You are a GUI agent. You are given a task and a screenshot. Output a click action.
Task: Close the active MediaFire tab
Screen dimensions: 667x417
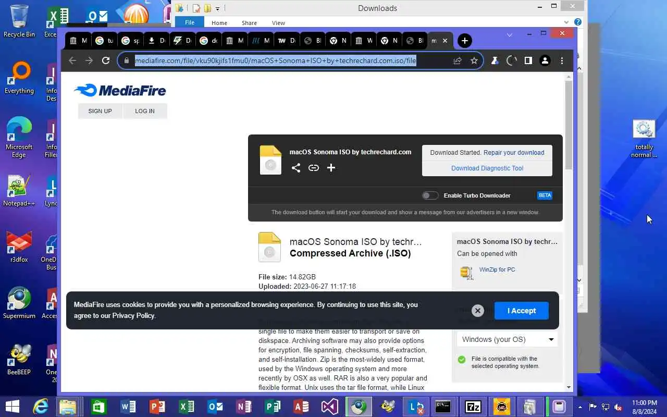pyautogui.click(x=444, y=41)
